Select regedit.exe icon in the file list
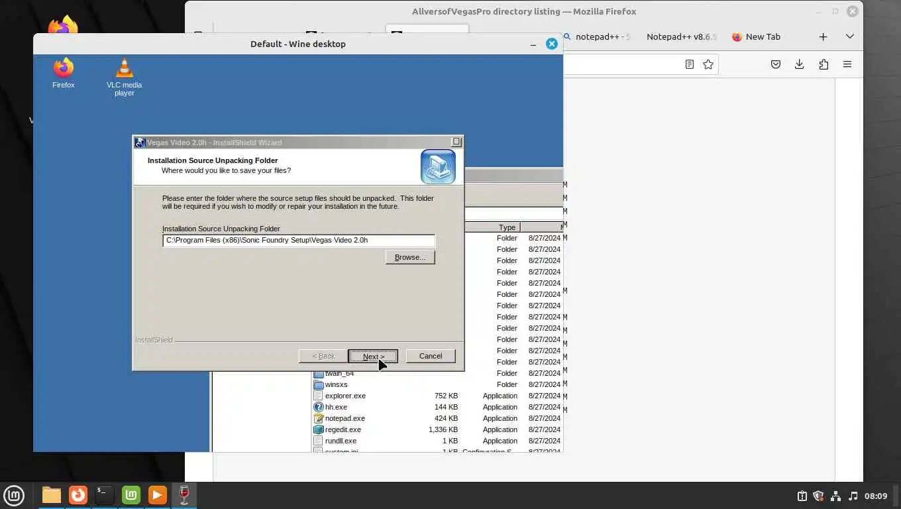This screenshot has width=901, height=509. click(318, 429)
